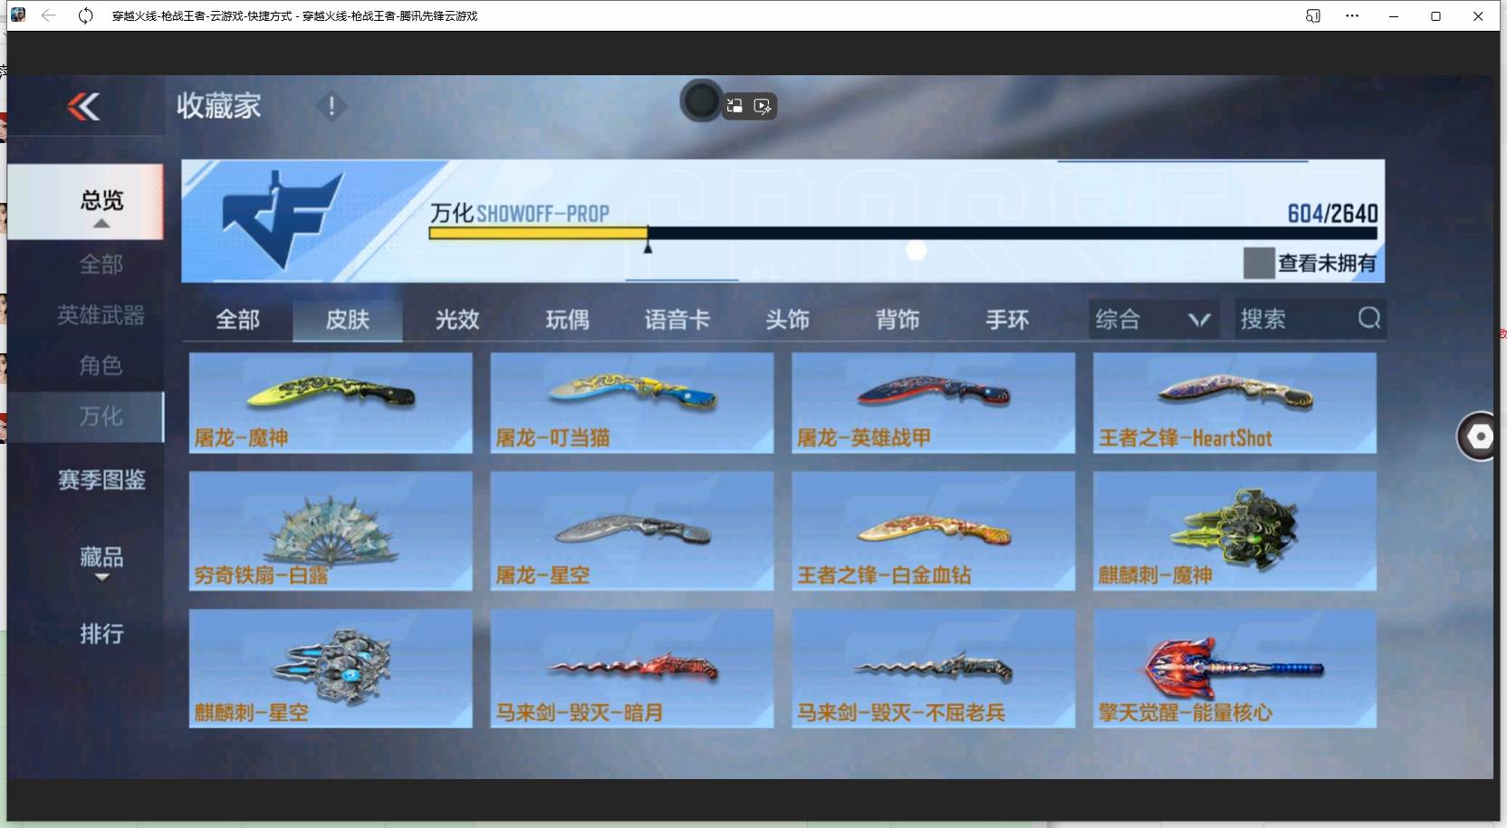Expand the 藏品 section
This screenshot has height=828, width=1507.
point(101,562)
